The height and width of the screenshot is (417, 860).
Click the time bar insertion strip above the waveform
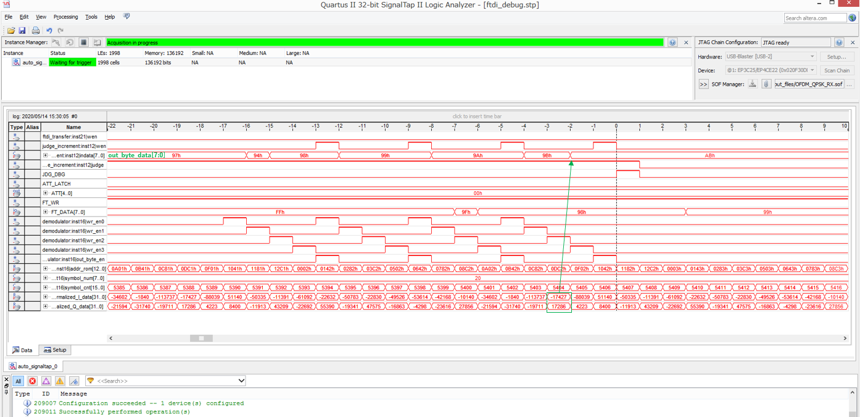[x=478, y=116]
